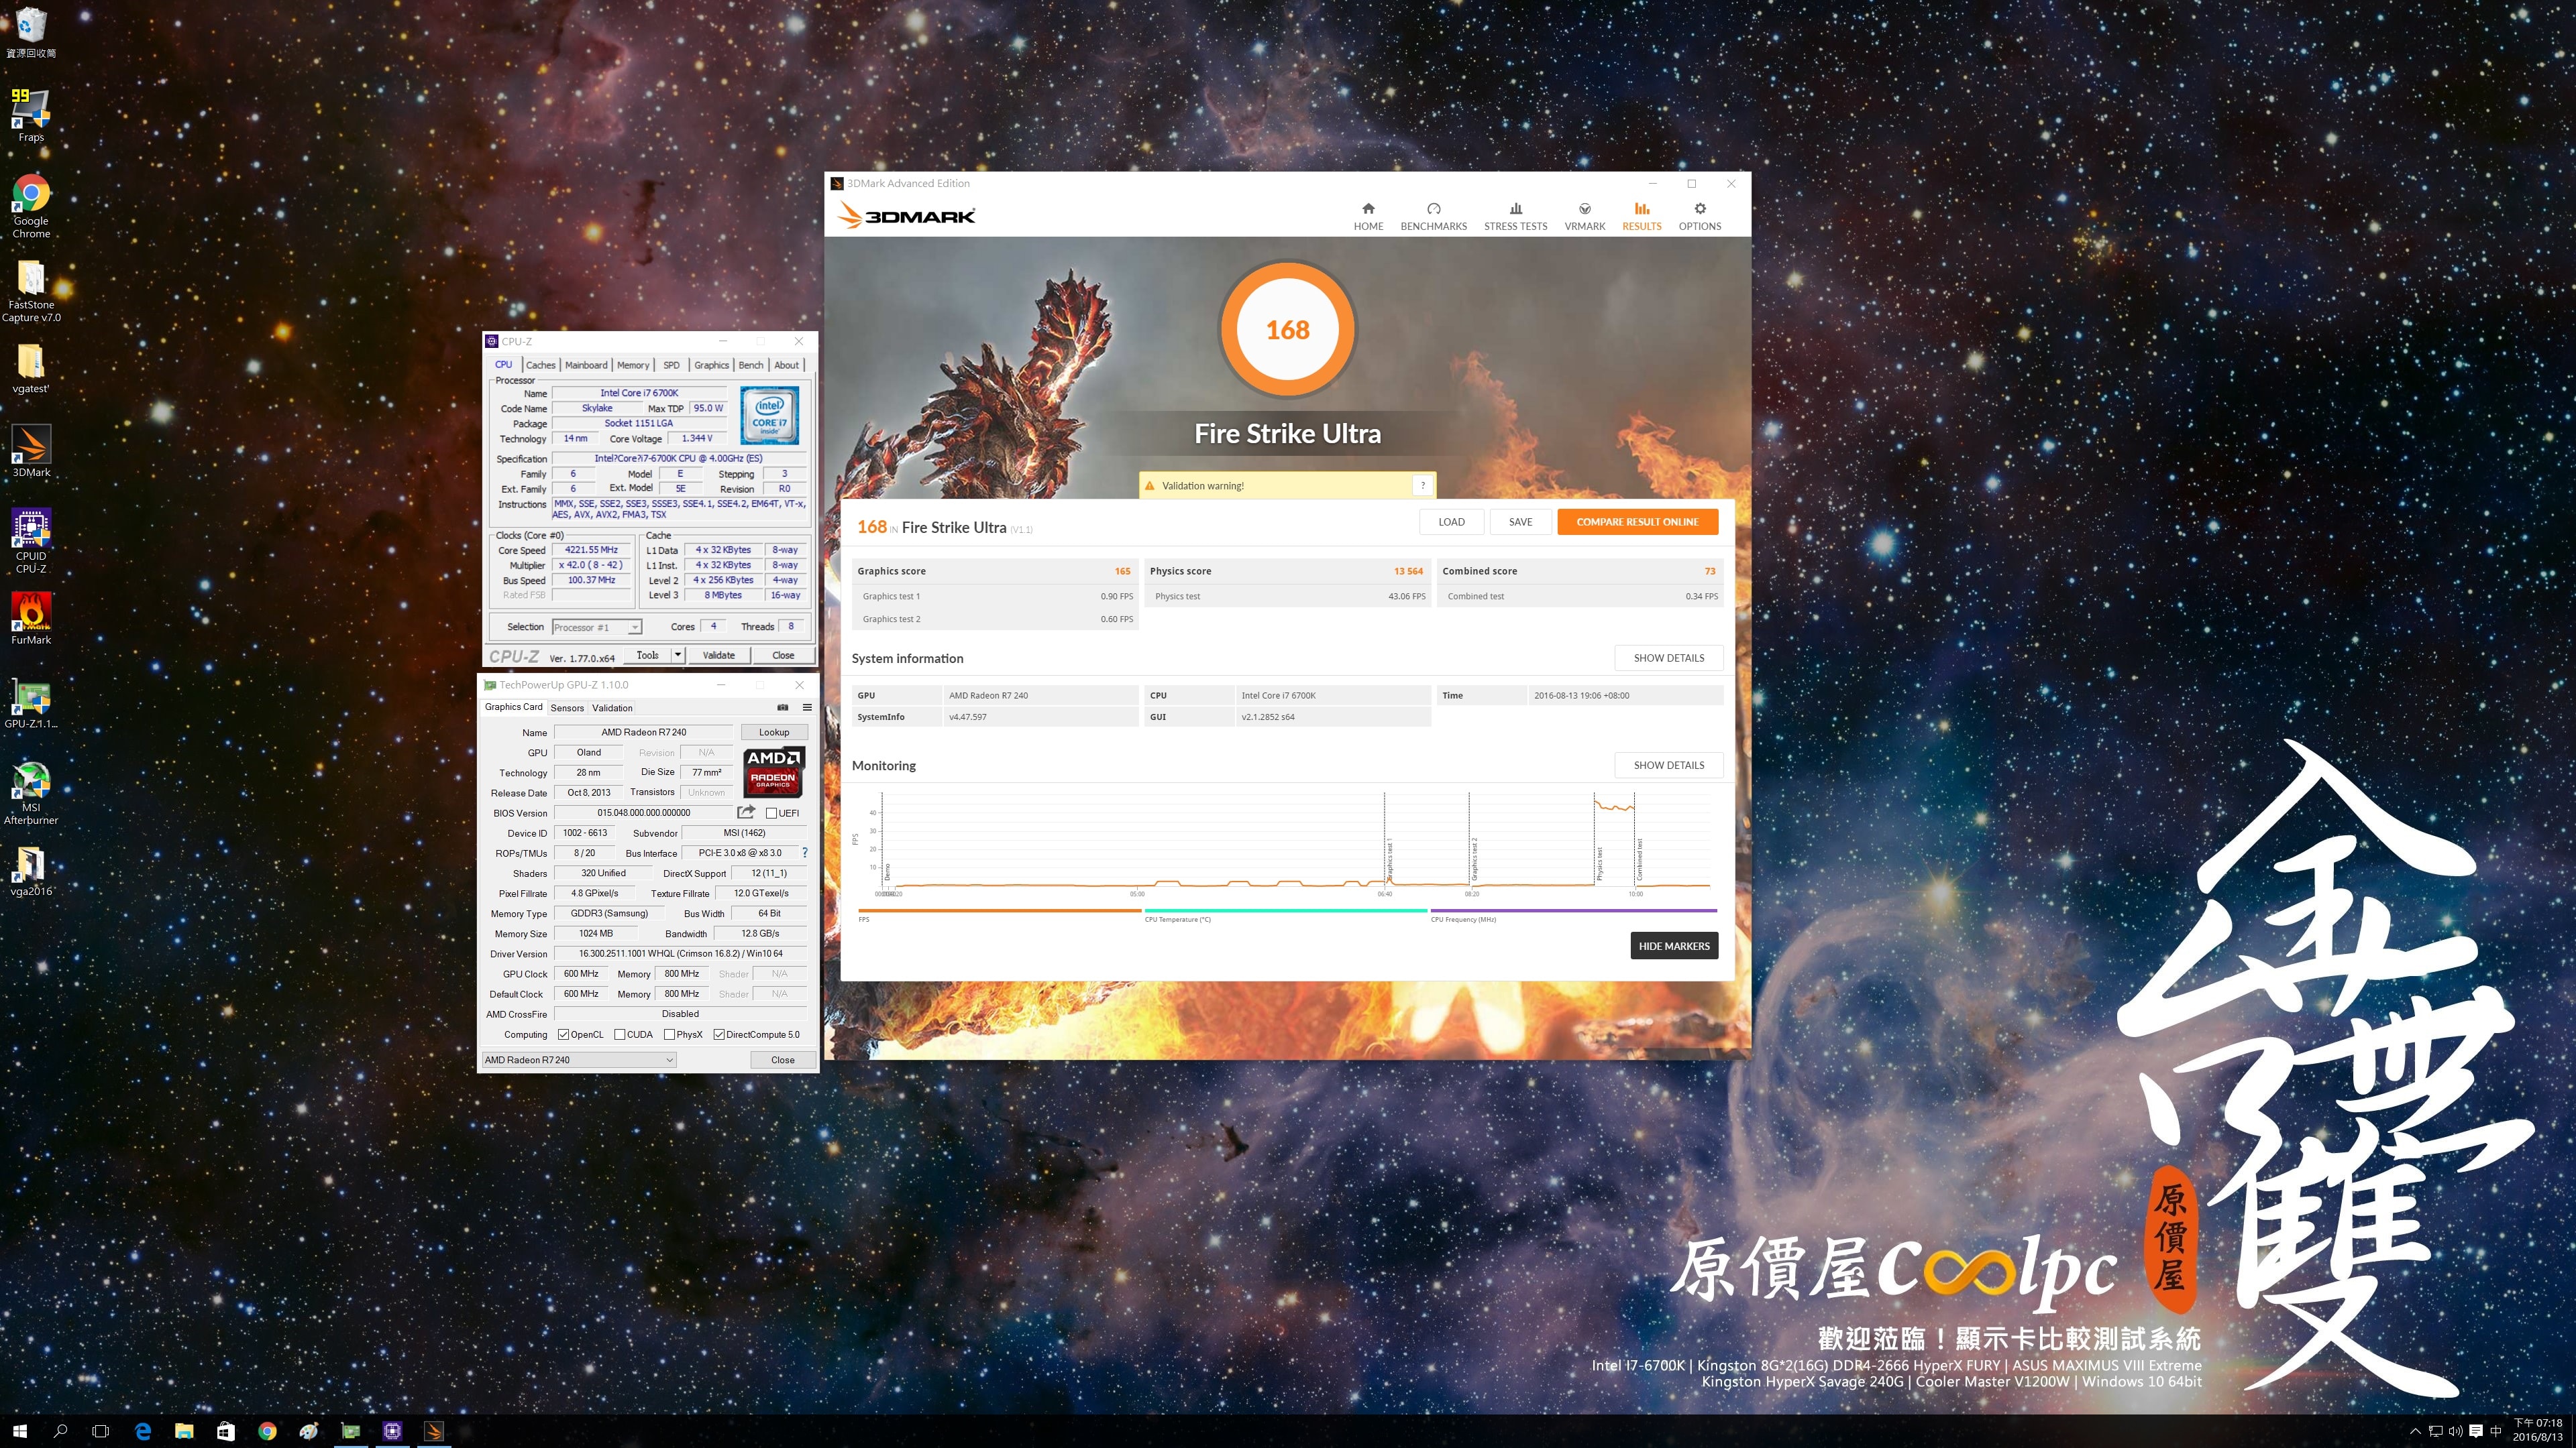
Task: Open vga2016 desktop file icon
Action: (x=31, y=871)
